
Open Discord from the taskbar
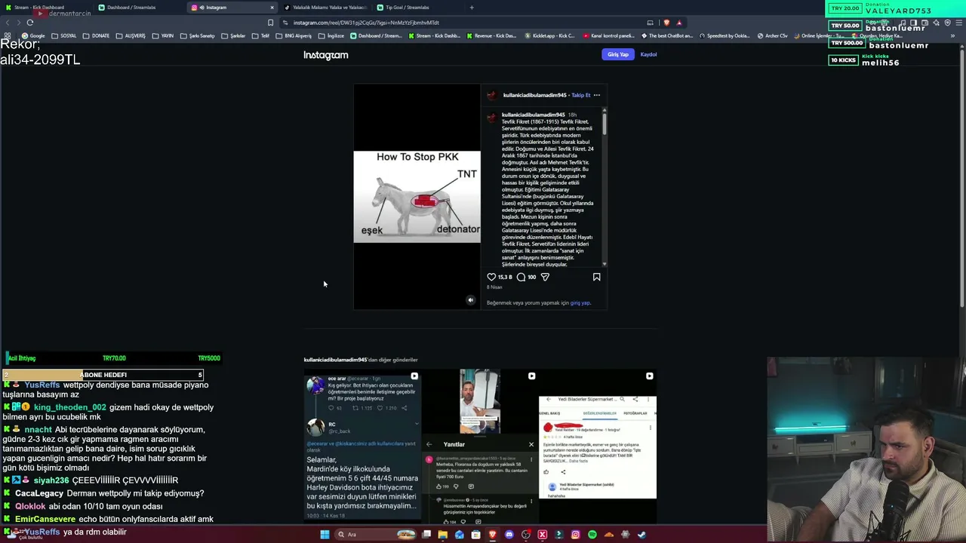tap(509, 535)
